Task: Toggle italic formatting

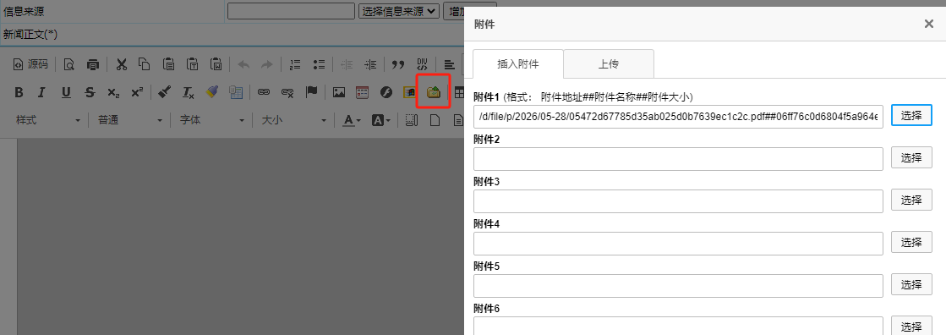Action: [41, 92]
